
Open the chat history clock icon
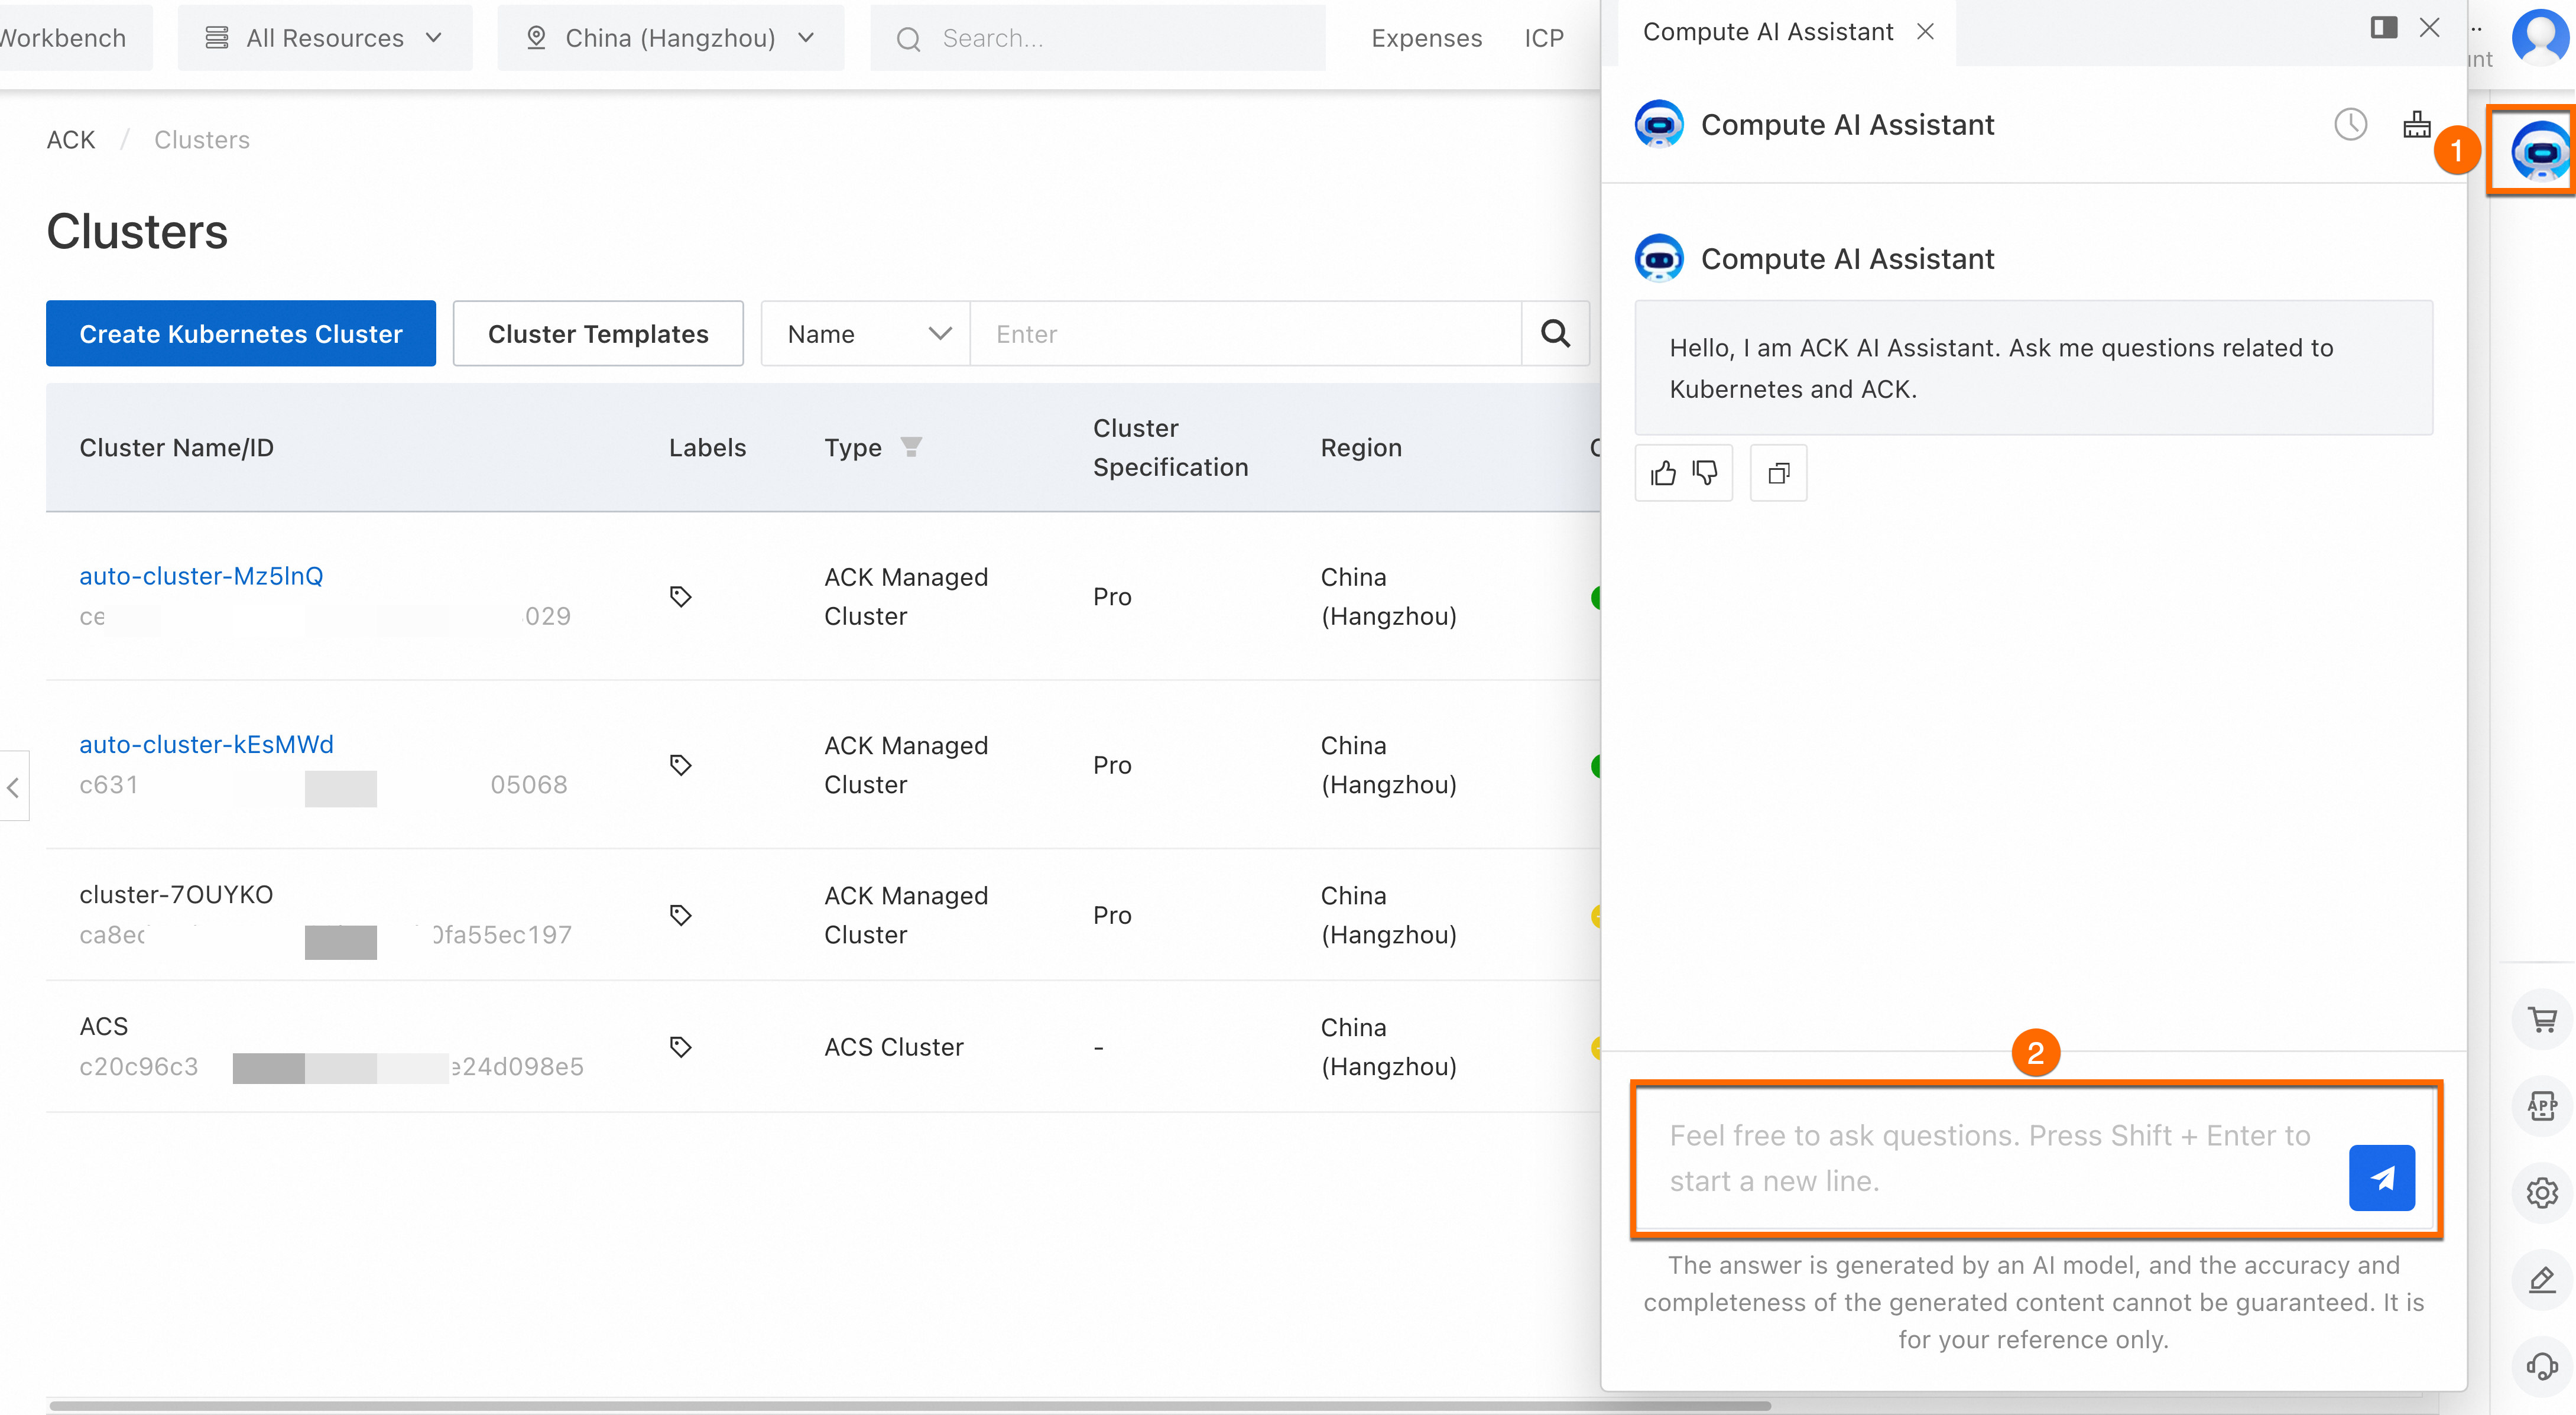pos(2350,125)
